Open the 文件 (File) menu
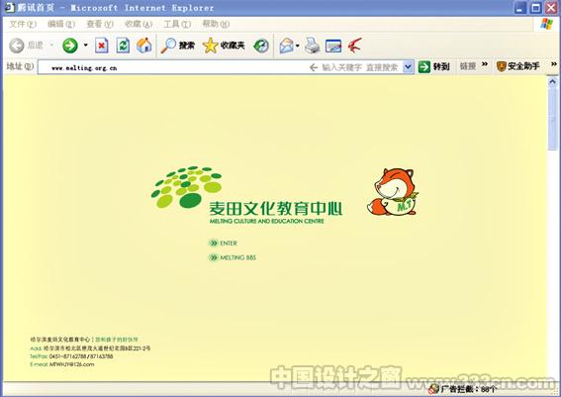The image size is (561, 397). click(x=23, y=24)
